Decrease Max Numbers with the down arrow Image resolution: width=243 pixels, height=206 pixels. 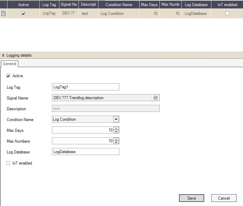pos(116,143)
